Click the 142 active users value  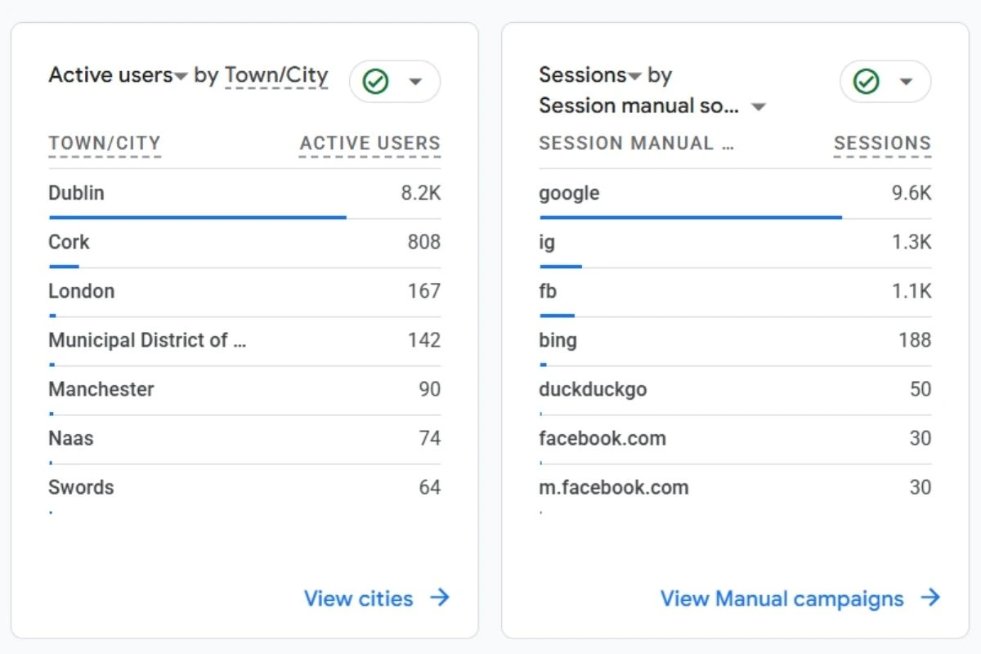click(424, 340)
